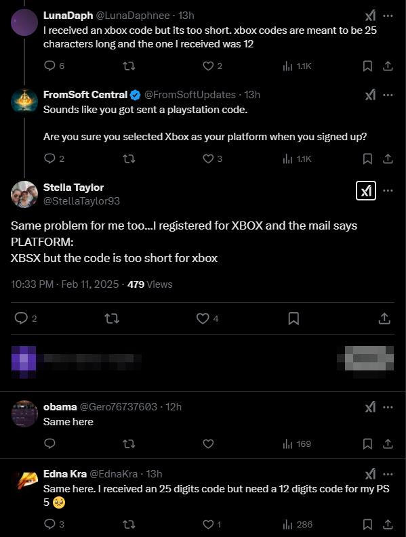406x537 pixels.
Task: Open Grok icon on obama's reply
Action: pos(370,407)
